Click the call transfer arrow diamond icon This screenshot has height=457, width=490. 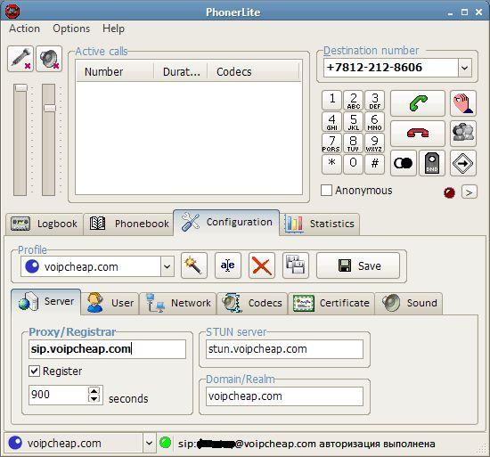(463, 163)
